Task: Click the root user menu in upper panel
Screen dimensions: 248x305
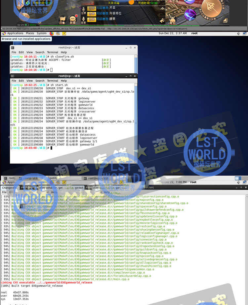Action: (194, 33)
